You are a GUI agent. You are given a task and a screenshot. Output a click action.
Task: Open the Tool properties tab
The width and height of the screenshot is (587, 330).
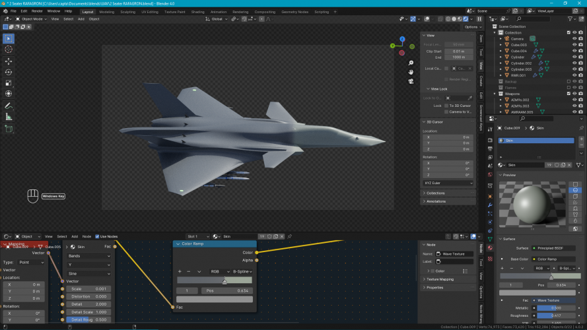pos(490,129)
